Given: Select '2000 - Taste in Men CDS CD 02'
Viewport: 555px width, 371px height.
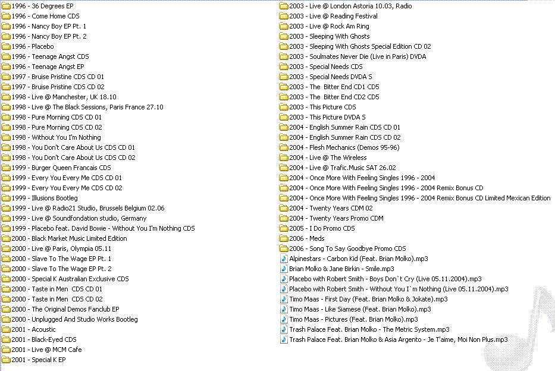Looking at the screenshot, I should click(57, 299).
